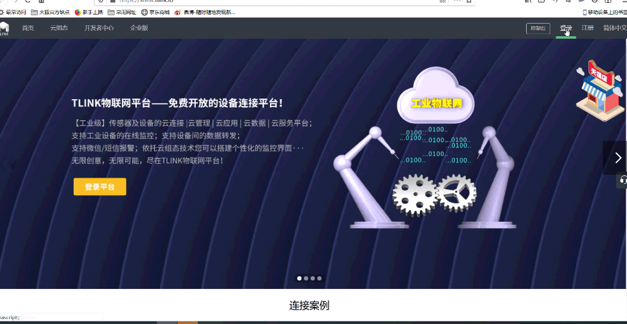Click the 注册 link

pyautogui.click(x=587, y=28)
